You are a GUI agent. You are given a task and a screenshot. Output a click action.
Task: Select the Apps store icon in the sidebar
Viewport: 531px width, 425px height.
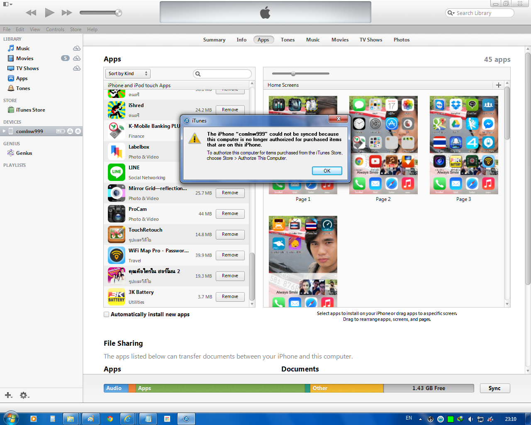[11, 78]
